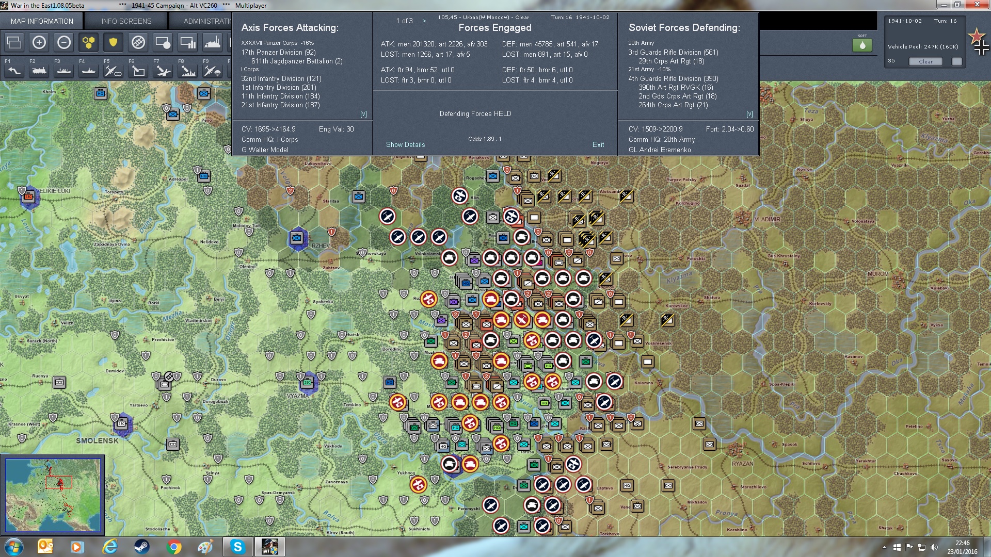Select F6 bomb unit mode icon
The image size is (991, 557).
[x=138, y=71]
